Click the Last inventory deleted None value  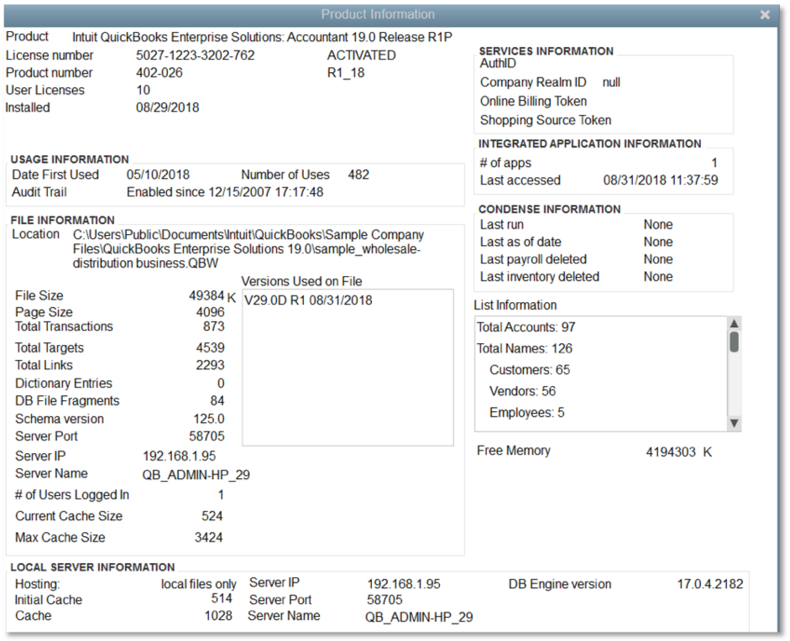[x=658, y=276]
